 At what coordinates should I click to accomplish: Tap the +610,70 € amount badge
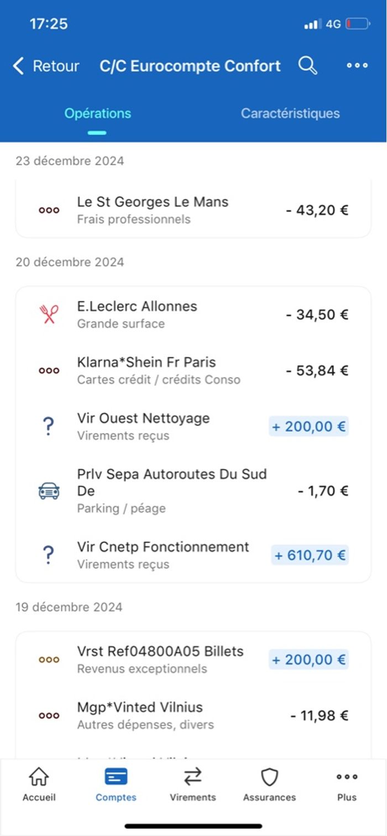[x=310, y=555]
